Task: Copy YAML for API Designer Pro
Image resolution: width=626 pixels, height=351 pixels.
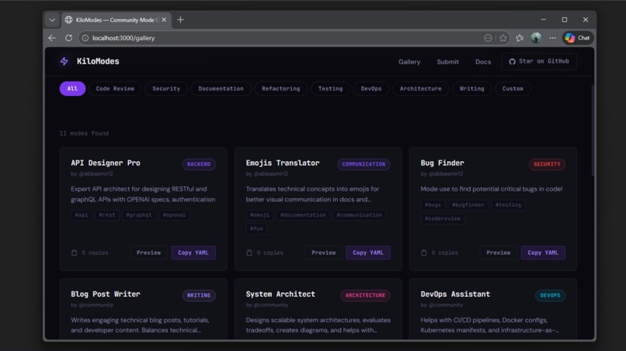Action: point(193,253)
